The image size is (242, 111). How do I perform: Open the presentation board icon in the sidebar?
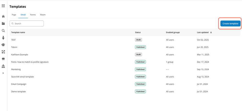point(3,59)
